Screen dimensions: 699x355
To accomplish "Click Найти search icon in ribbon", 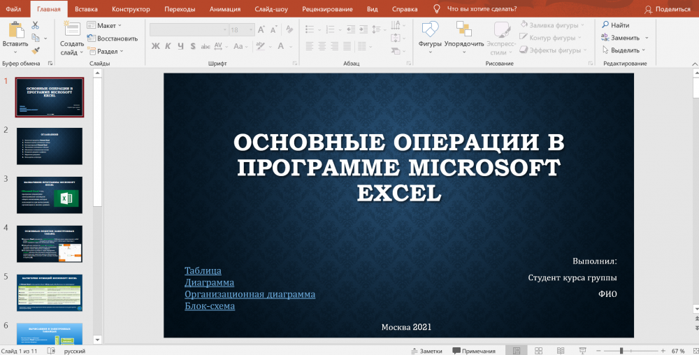I will click(615, 25).
